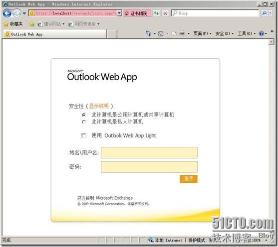Viewport: 278px width, 247px height.
Task: Select 此计算机是私人计算机 radio option
Action: 84,122
